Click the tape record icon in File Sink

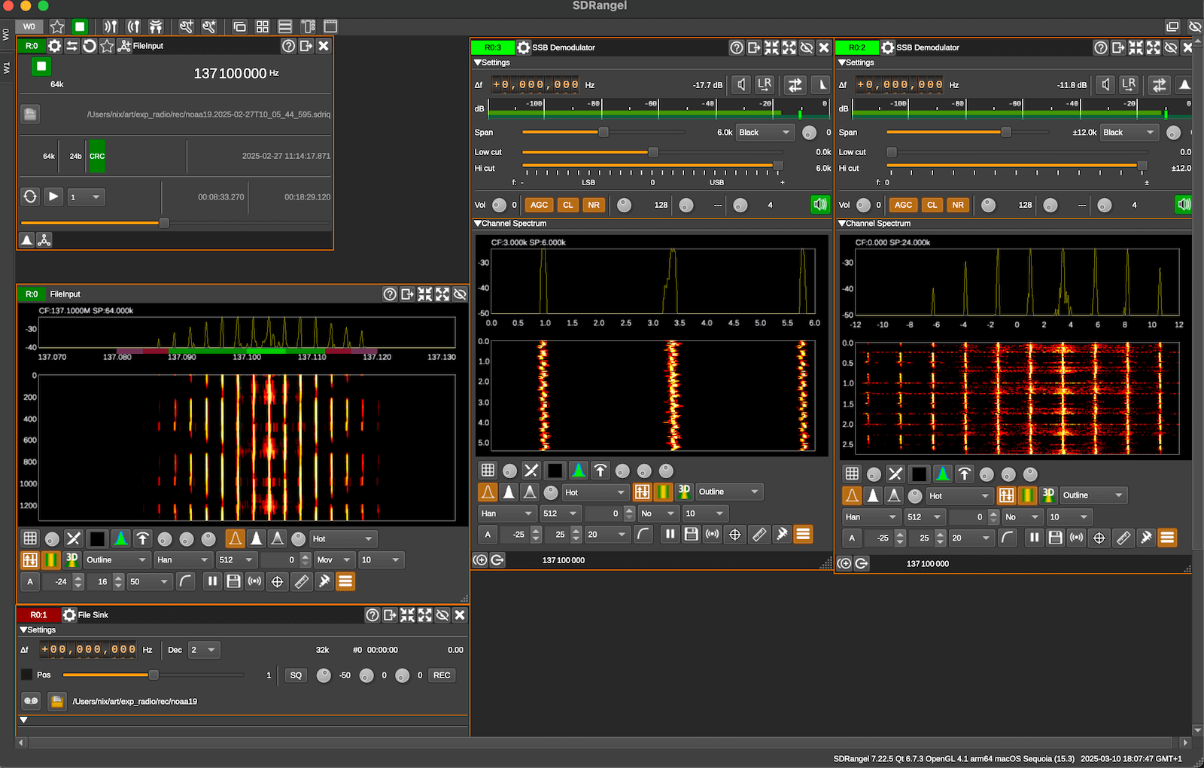click(31, 701)
